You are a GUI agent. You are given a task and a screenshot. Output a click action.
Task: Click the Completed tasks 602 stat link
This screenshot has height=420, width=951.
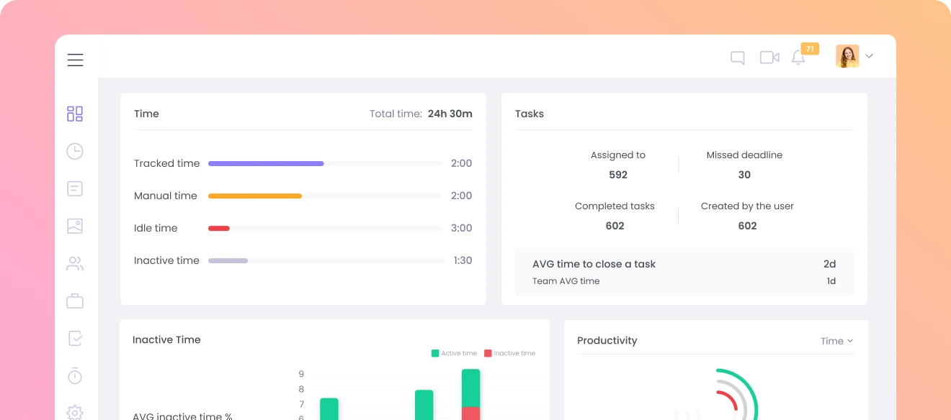click(x=615, y=216)
